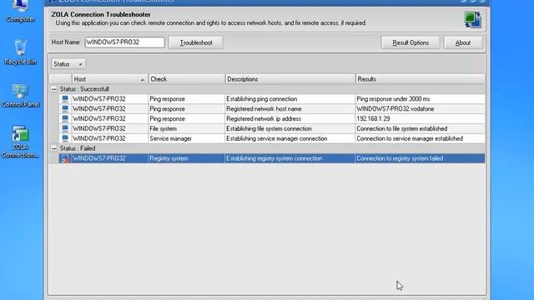Open the Control Panel desktop icon
The width and height of the screenshot is (534, 300).
tap(20, 95)
